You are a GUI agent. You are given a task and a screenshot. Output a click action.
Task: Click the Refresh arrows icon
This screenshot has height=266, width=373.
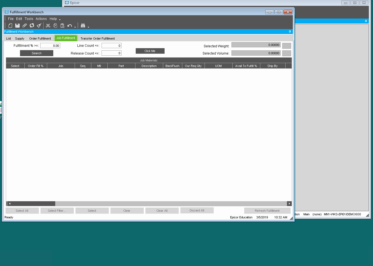pos(32,25)
